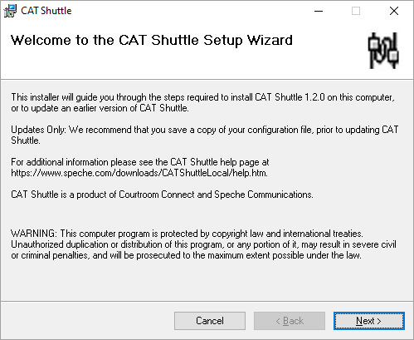414x340 pixels.
Task: Close the CAT Shuttle setup wizard window
Action: pyautogui.click(x=394, y=11)
